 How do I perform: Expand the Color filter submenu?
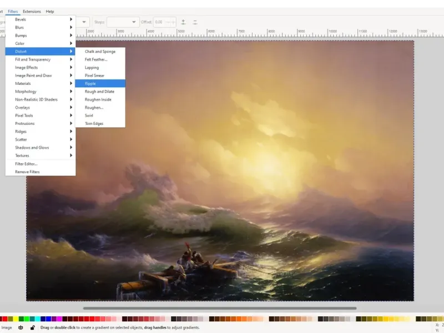(x=41, y=43)
